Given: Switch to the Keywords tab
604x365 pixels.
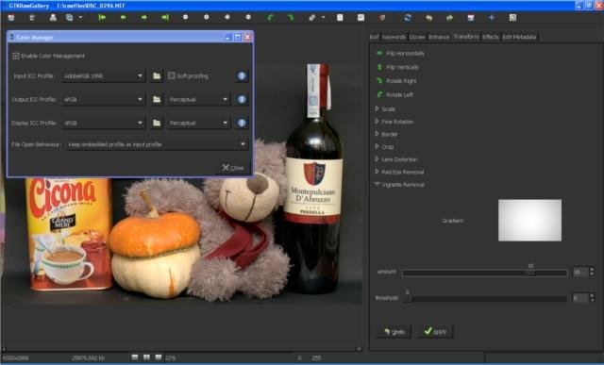Looking at the screenshot, I should tap(394, 37).
